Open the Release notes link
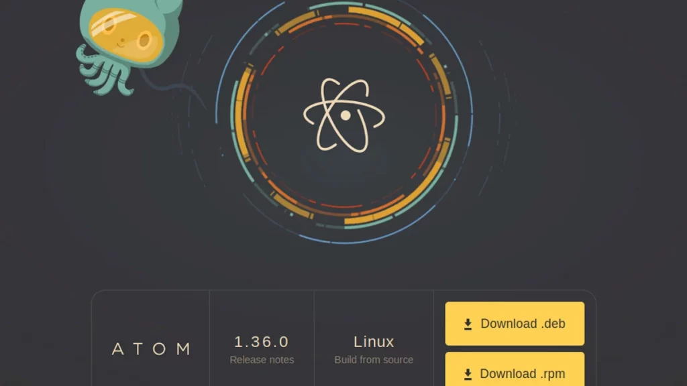The height and width of the screenshot is (386, 687). (x=262, y=360)
